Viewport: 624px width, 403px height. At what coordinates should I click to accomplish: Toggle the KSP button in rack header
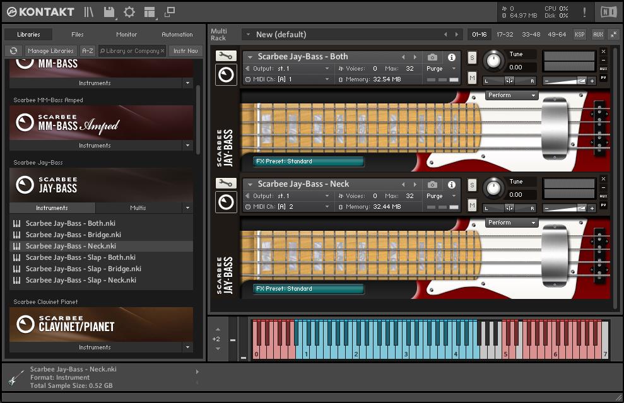[579, 35]
